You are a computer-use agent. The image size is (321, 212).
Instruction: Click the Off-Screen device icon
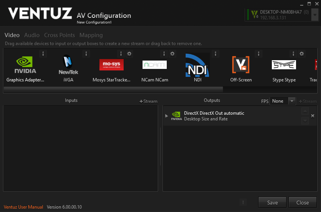241,65
